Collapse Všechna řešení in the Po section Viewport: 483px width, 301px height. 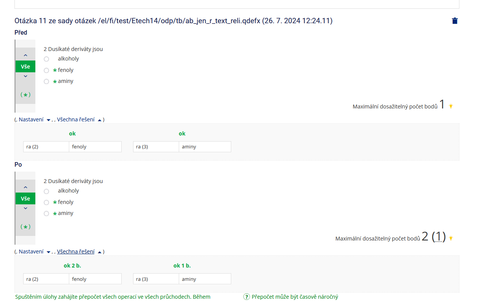79,252
